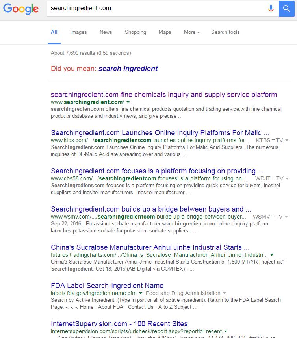
Task: Expand the KTBS-TV result dropdown arrow
Action: [287, 140]
